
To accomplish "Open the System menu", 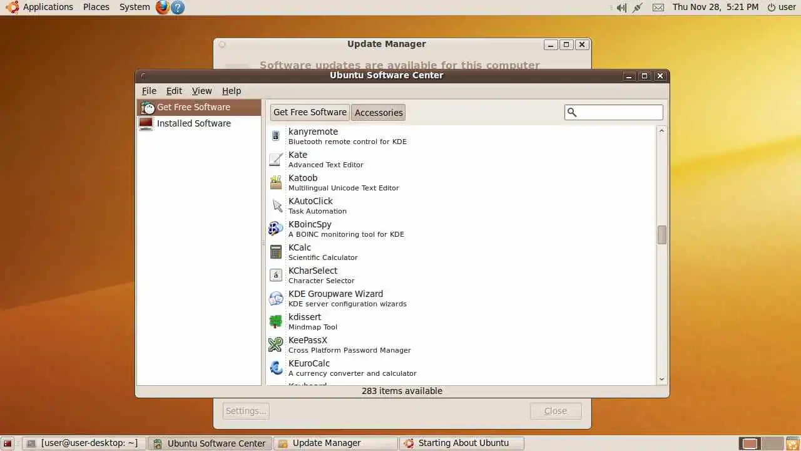I will tap(135, 7).
